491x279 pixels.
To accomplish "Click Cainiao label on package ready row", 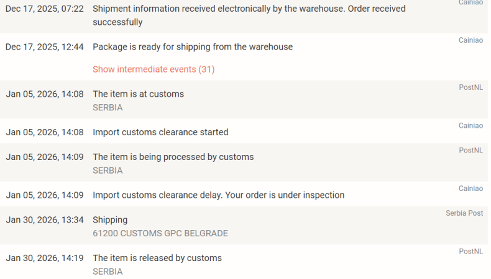I will coord(470,40).
